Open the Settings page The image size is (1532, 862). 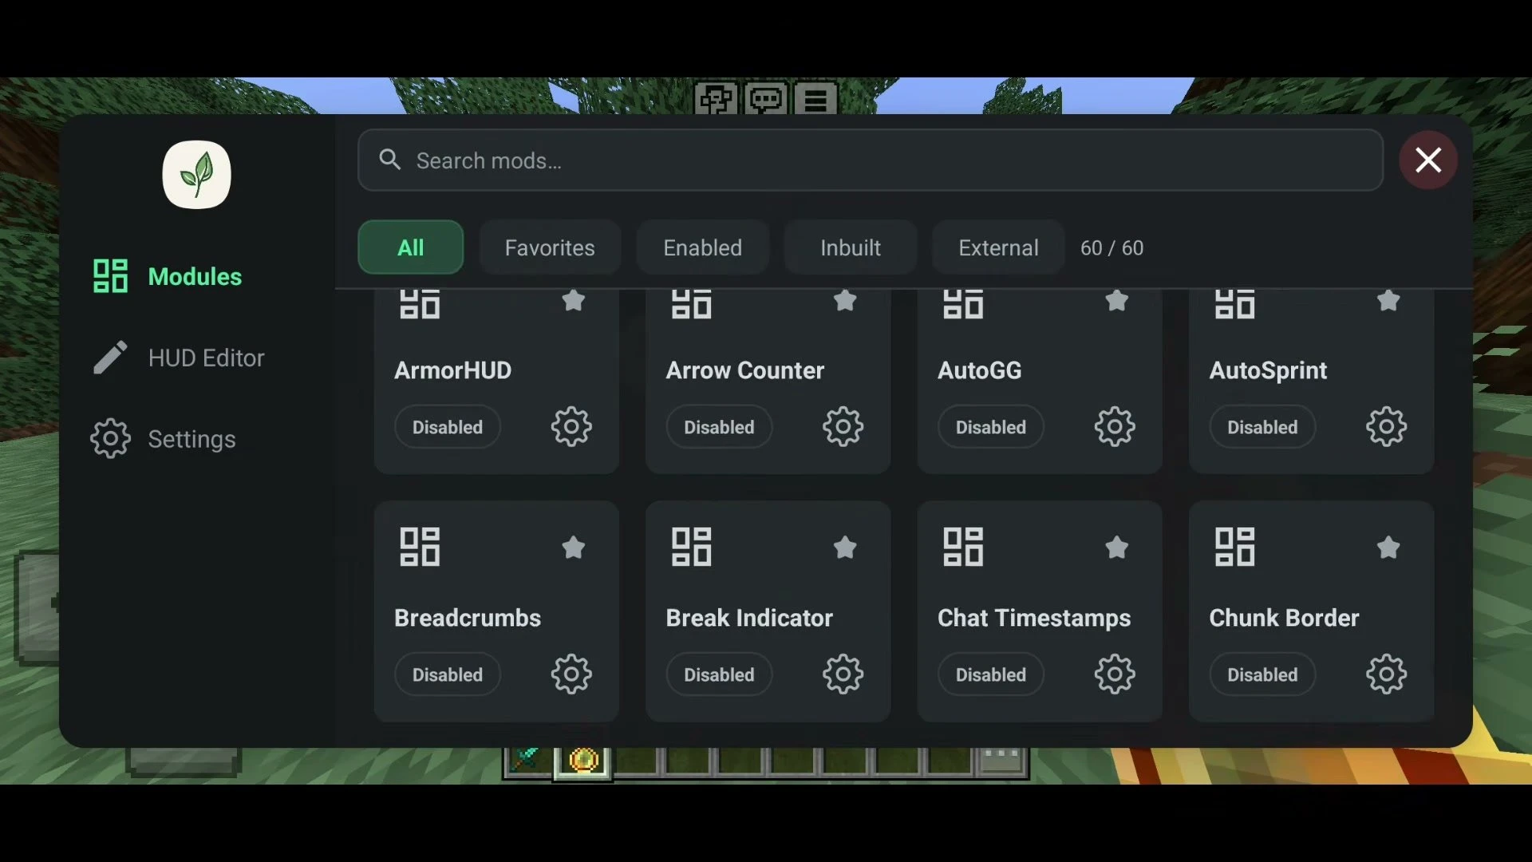click(164, 439)
